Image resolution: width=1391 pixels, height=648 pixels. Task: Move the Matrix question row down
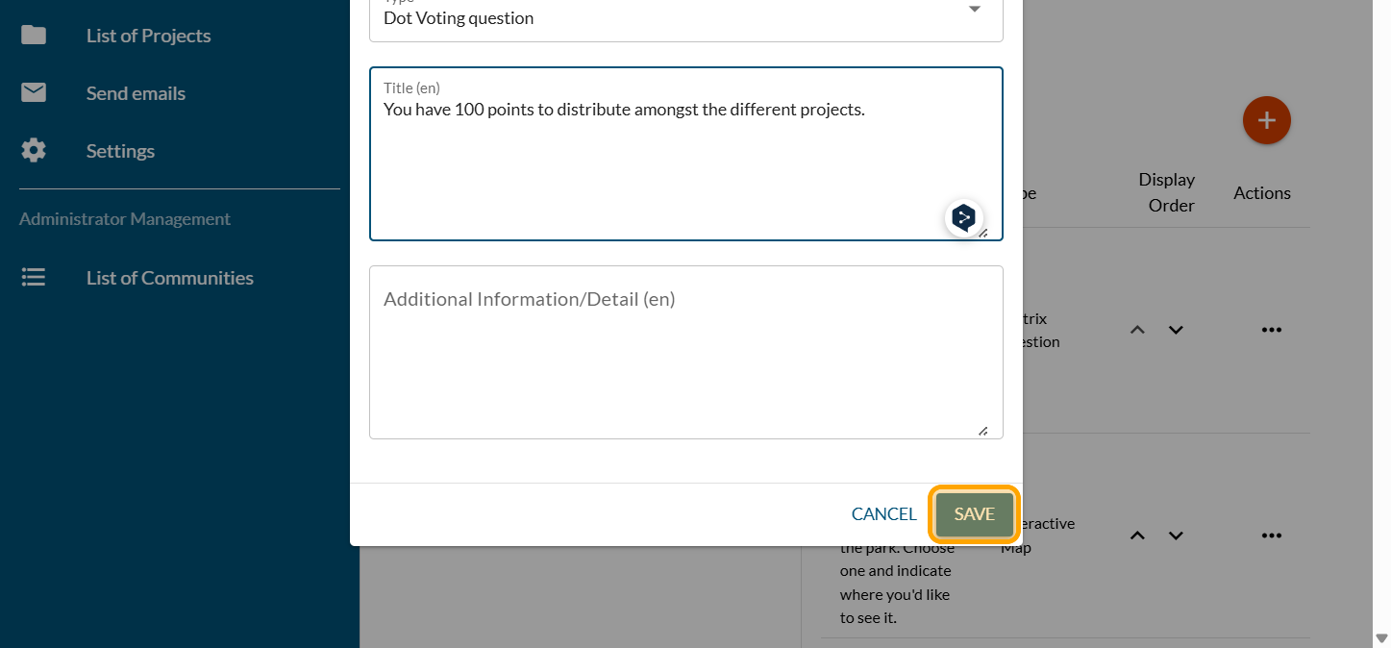click(x=1176, y=330)
